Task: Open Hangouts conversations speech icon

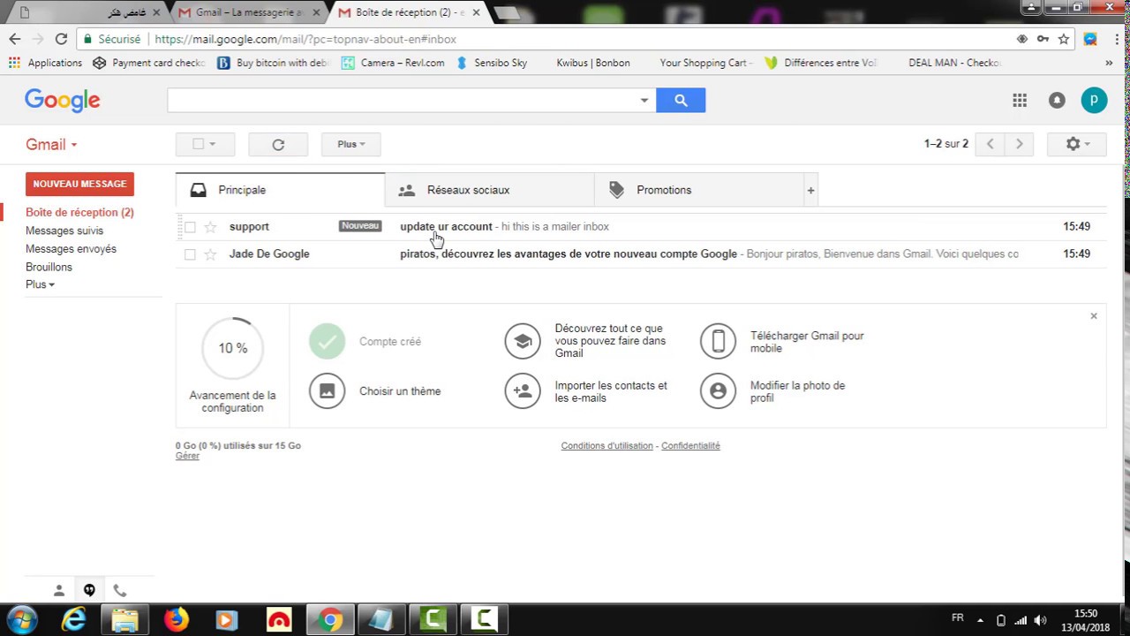Action: pyautogui.click(x=89, y=590)
